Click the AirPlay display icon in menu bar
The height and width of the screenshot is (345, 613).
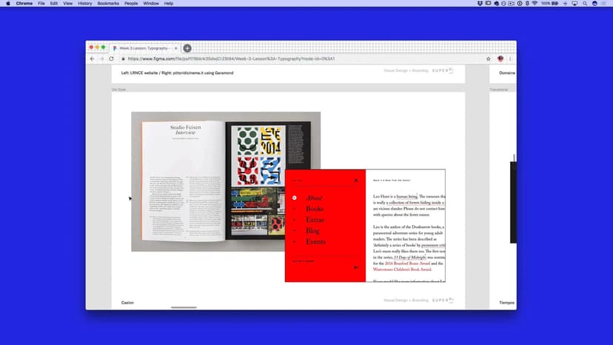(x=575, y=4)
